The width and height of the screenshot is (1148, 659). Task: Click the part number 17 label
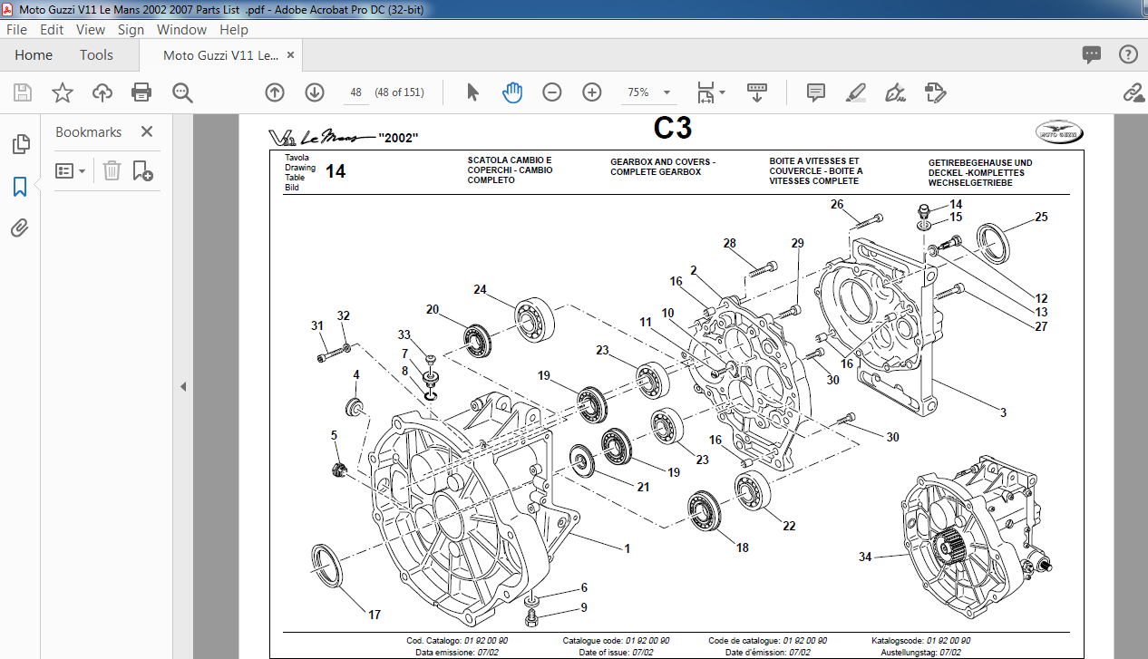tap(375, 615)
